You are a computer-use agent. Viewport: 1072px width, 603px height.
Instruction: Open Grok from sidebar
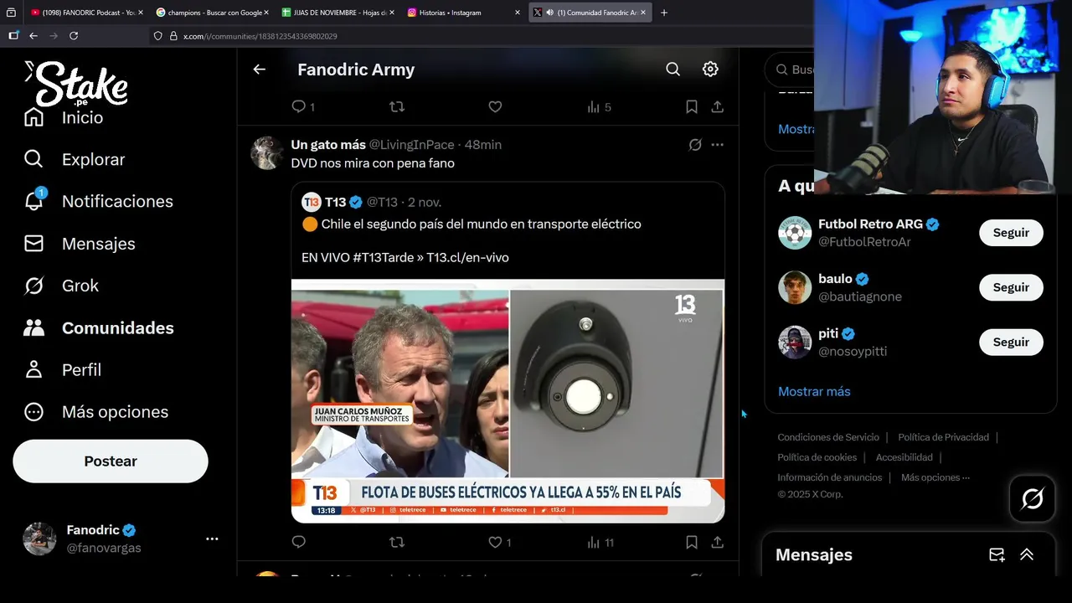point(61,286)
